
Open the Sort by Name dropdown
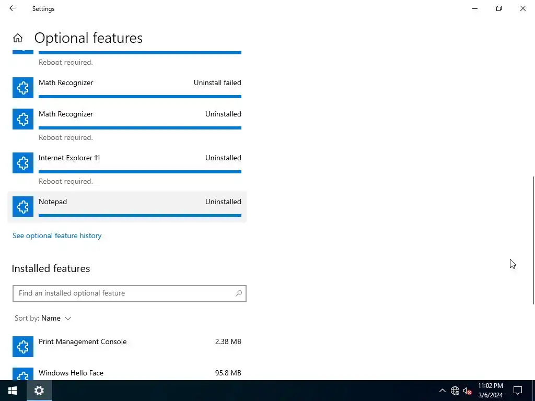43,318
